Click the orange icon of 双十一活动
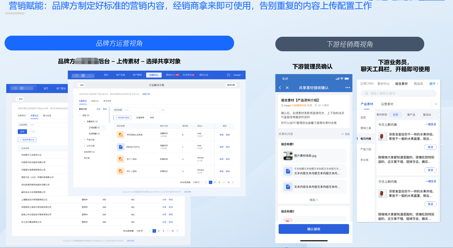This screenshot has width=453, height=248. click(121, 159)
